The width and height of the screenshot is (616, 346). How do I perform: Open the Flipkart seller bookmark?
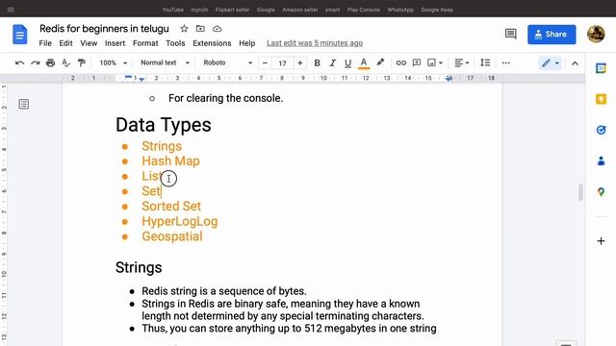click(x=232, y=10)
